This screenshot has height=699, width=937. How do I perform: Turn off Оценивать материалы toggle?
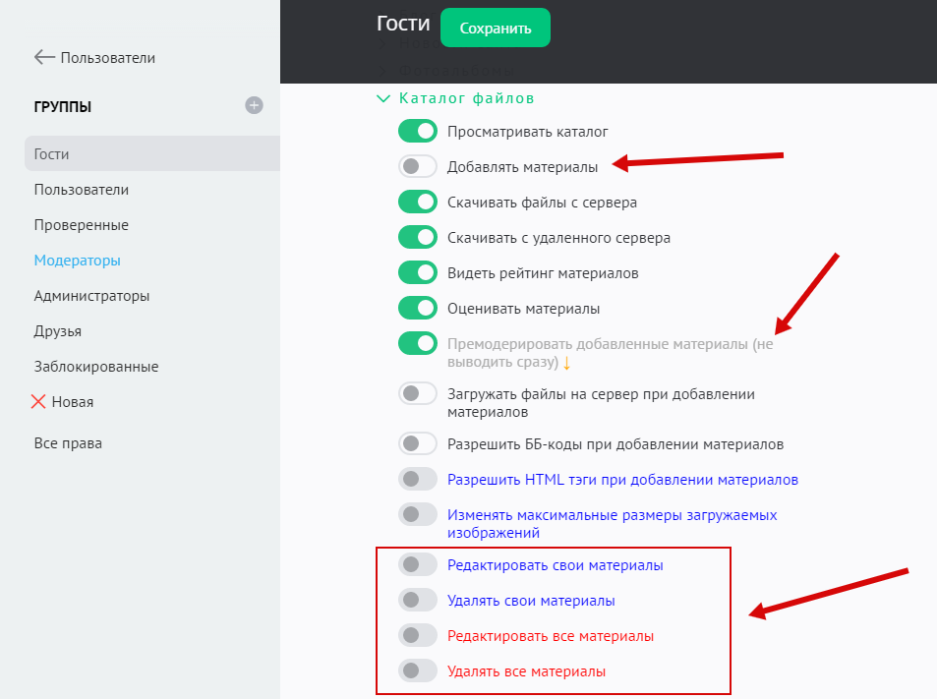pyautogui.click(x=418, y=308)
